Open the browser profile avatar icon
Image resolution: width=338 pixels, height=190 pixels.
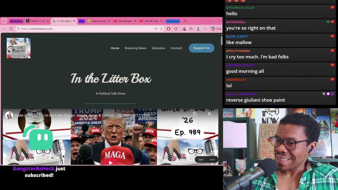pyautogui.click(x=198, y=29)
